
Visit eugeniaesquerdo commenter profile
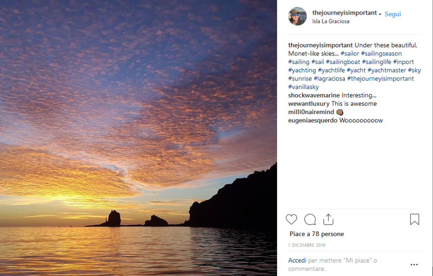coord(313,120)
